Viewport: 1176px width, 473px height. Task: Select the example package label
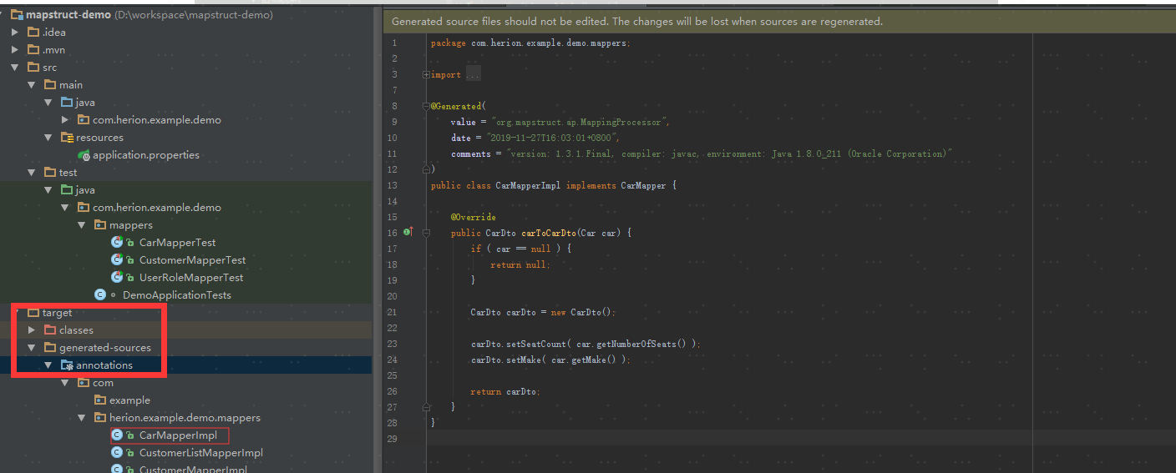tap(129, 400)
